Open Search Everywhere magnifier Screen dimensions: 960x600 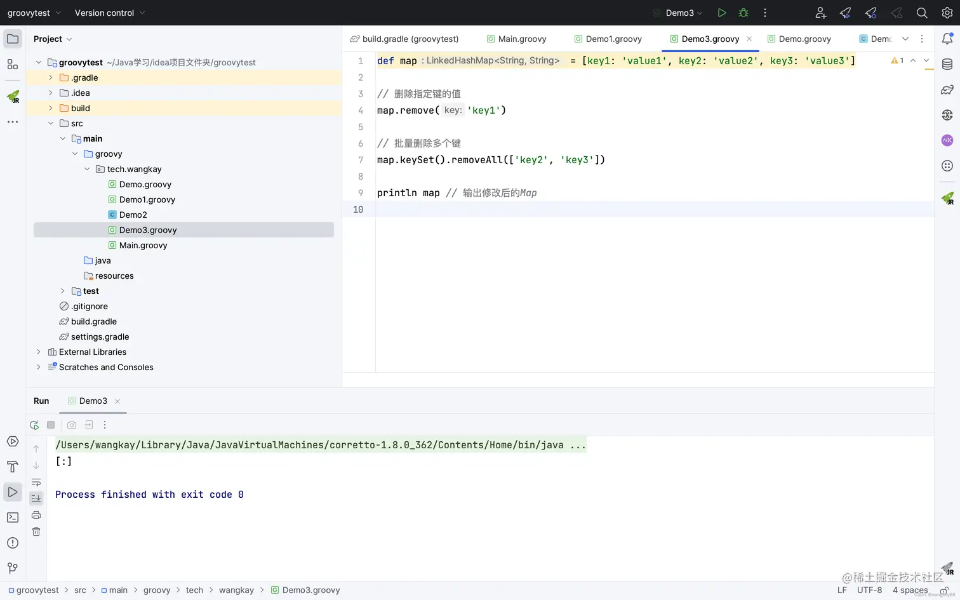pos(922,13)
